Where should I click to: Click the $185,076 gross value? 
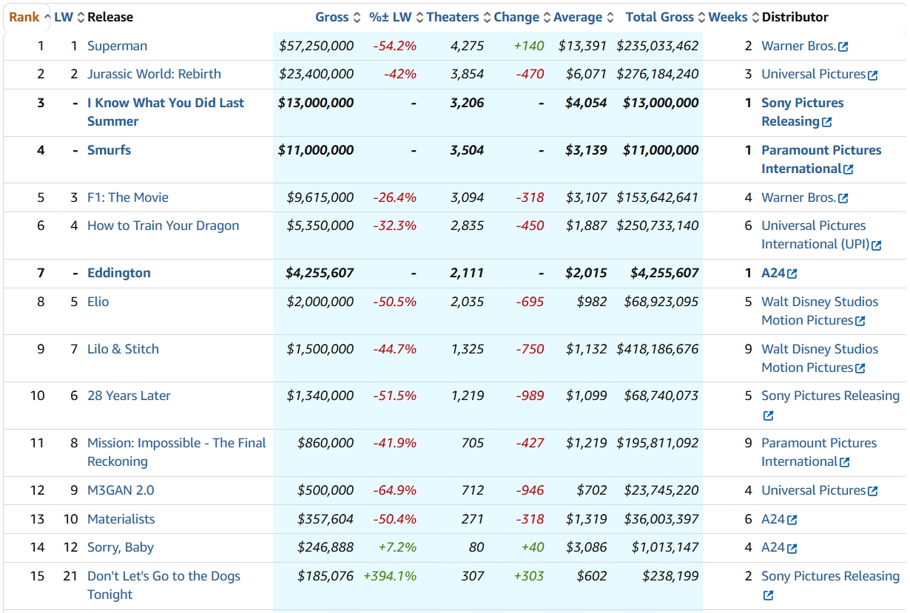[326, 576]
